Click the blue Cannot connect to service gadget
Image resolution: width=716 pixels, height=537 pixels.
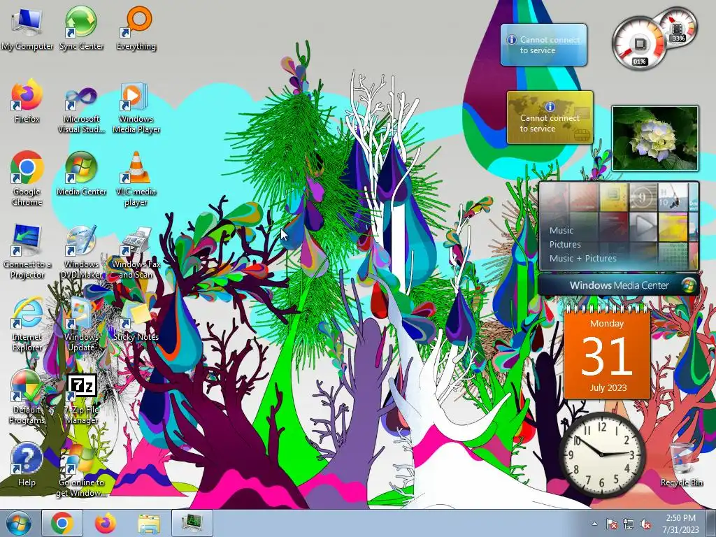coord(543,45)
